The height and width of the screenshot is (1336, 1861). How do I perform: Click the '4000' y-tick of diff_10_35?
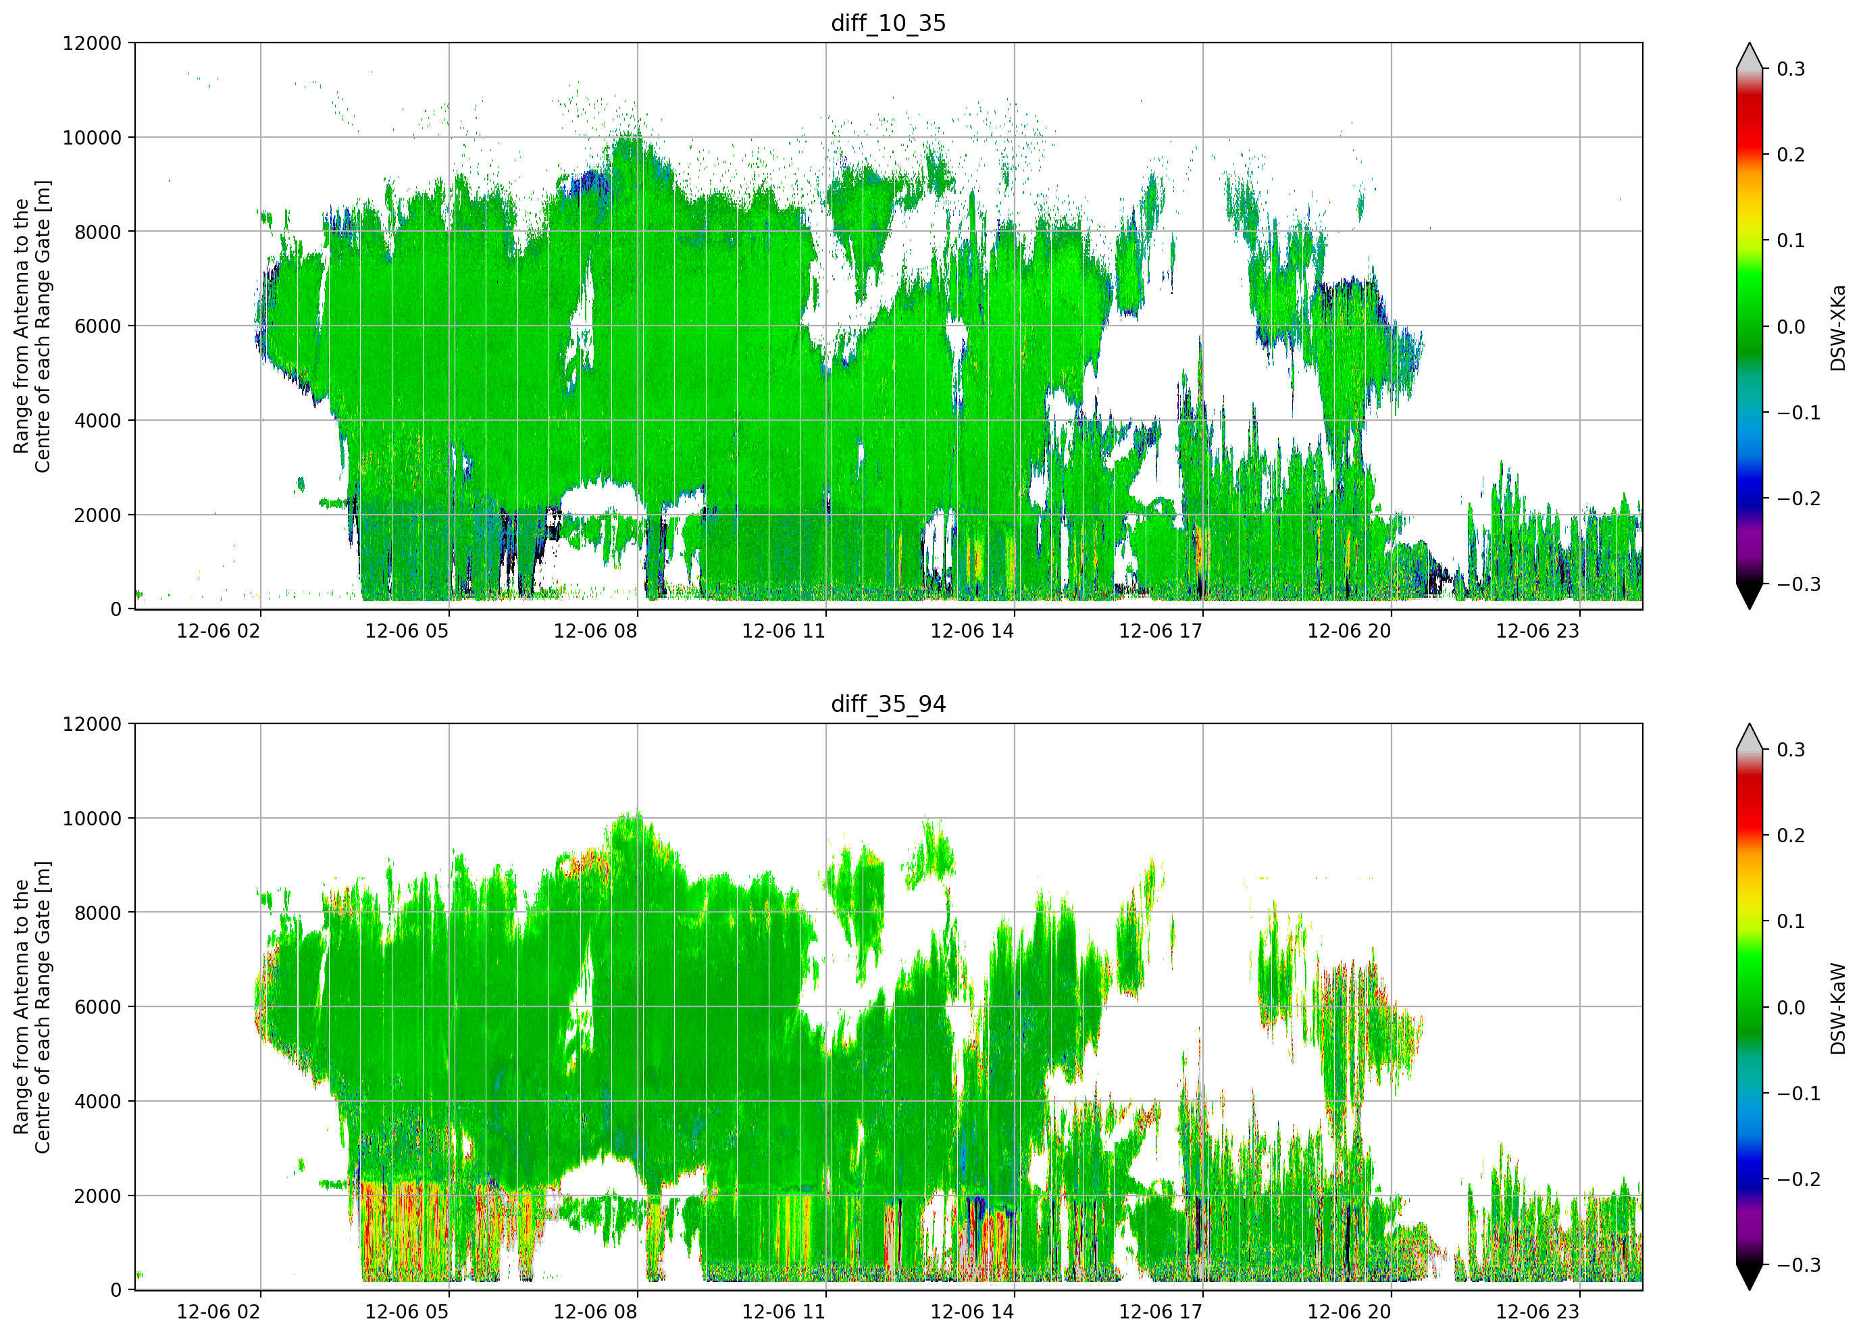click(x=98, y=421)
